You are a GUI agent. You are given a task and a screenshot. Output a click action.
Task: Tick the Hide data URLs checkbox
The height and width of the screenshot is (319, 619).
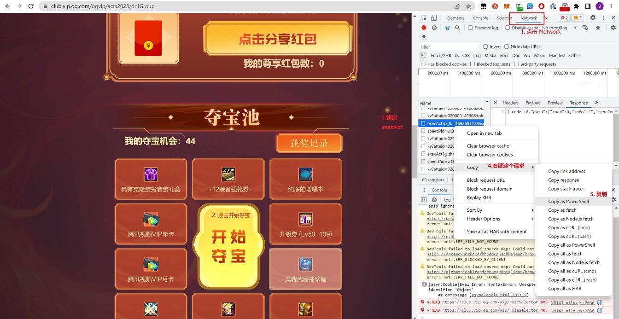click(507, 46)
